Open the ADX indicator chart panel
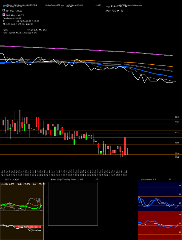Image resolution: width=182 pixels, height=240 pixels. [x=22, y=196]
